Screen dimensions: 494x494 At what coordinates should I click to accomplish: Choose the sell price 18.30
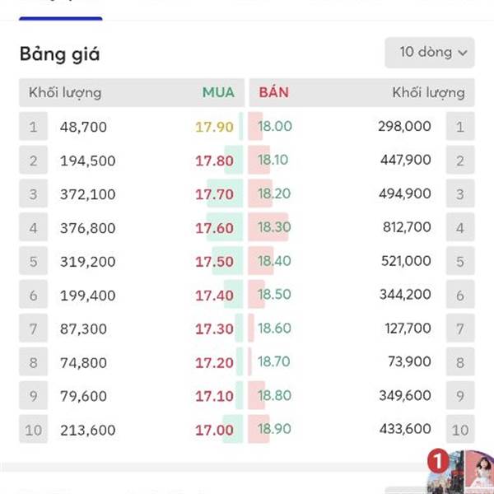(274, 227)
